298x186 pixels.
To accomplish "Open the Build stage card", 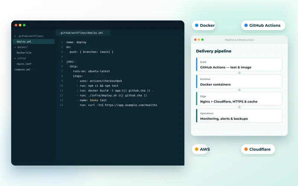I will 239,64.
